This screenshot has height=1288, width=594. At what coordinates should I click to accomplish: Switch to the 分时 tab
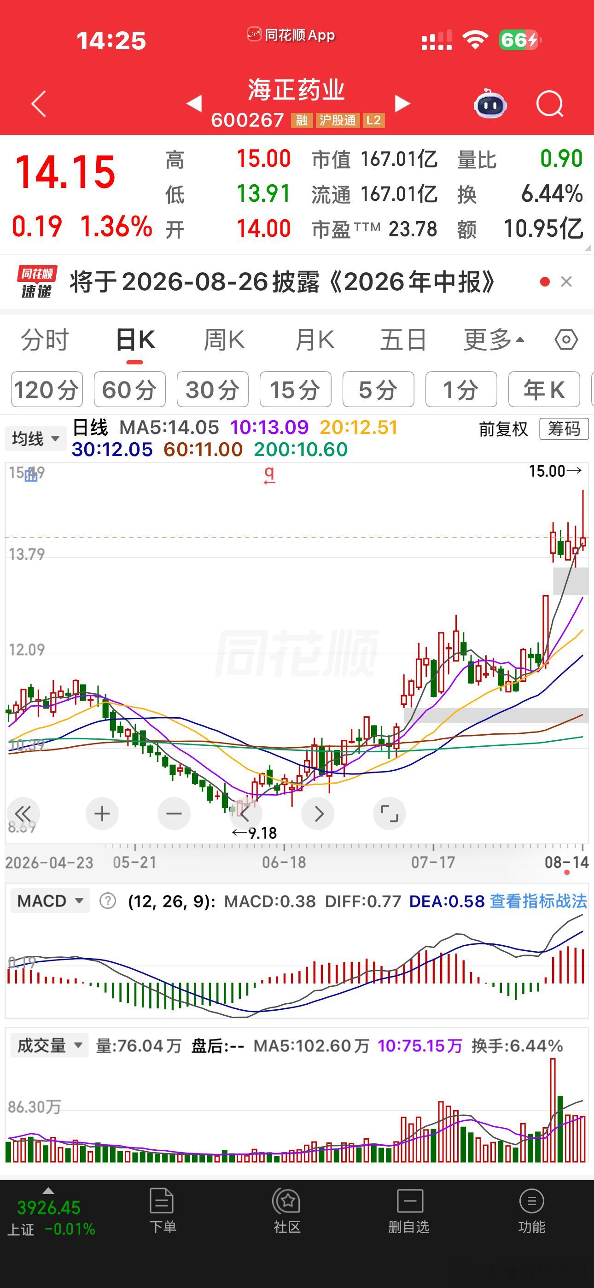click(45, 340)
